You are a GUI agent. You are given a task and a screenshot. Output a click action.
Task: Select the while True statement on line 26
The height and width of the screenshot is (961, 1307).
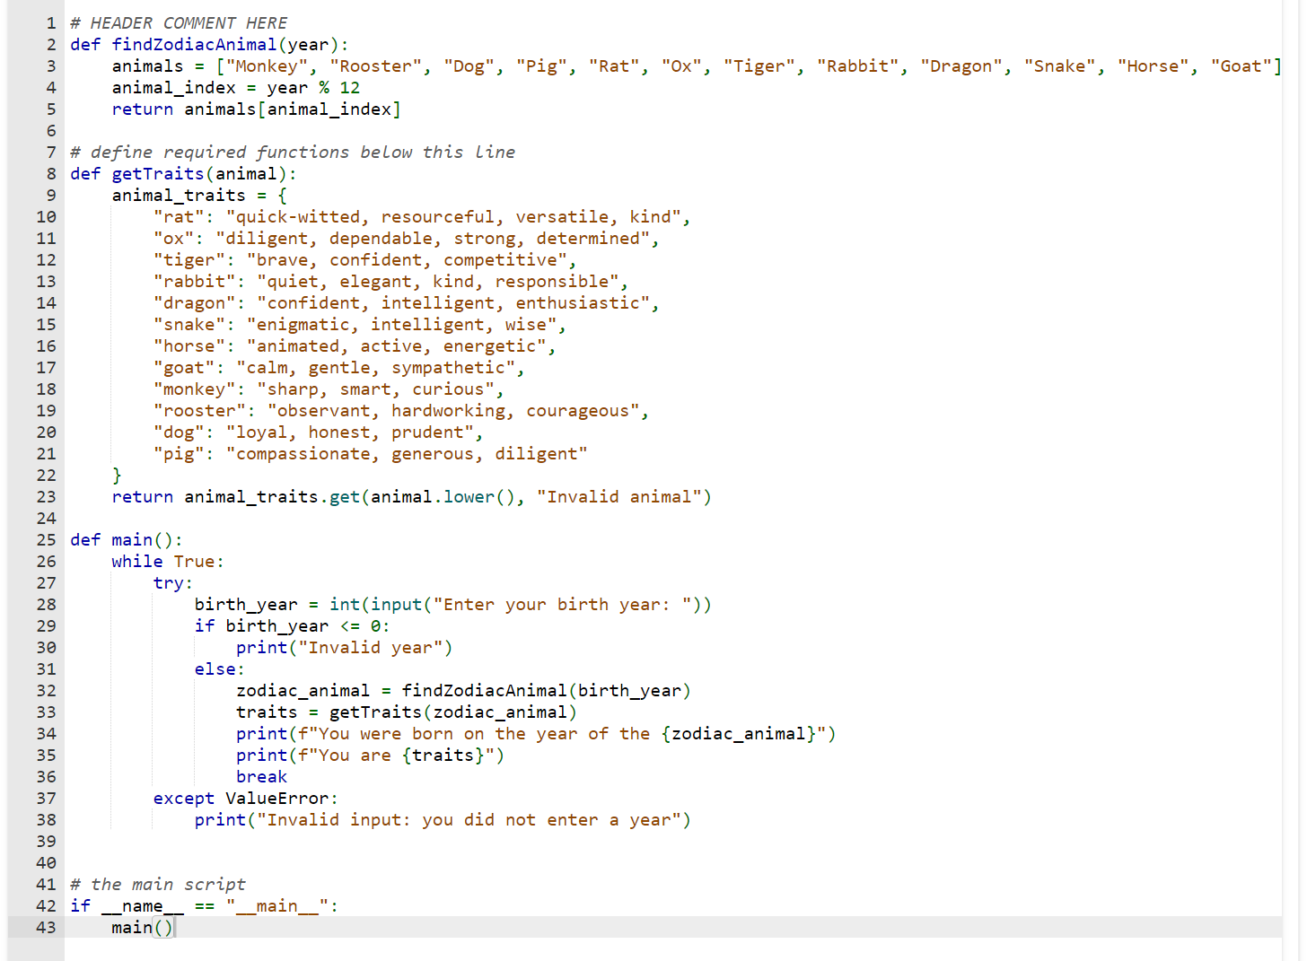167,561
